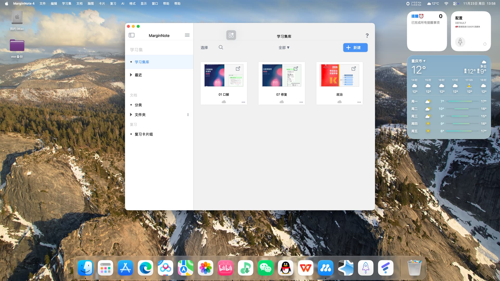Open the 卡片 menu in menu bar
This screenshot has width=500, height=281.
coord(102,4)
